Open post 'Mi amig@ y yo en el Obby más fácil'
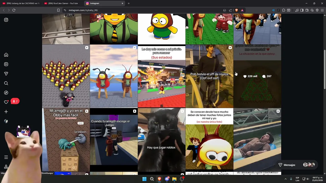Image resolution: width=326 pixels, height=183 pixels. [66, 140]
